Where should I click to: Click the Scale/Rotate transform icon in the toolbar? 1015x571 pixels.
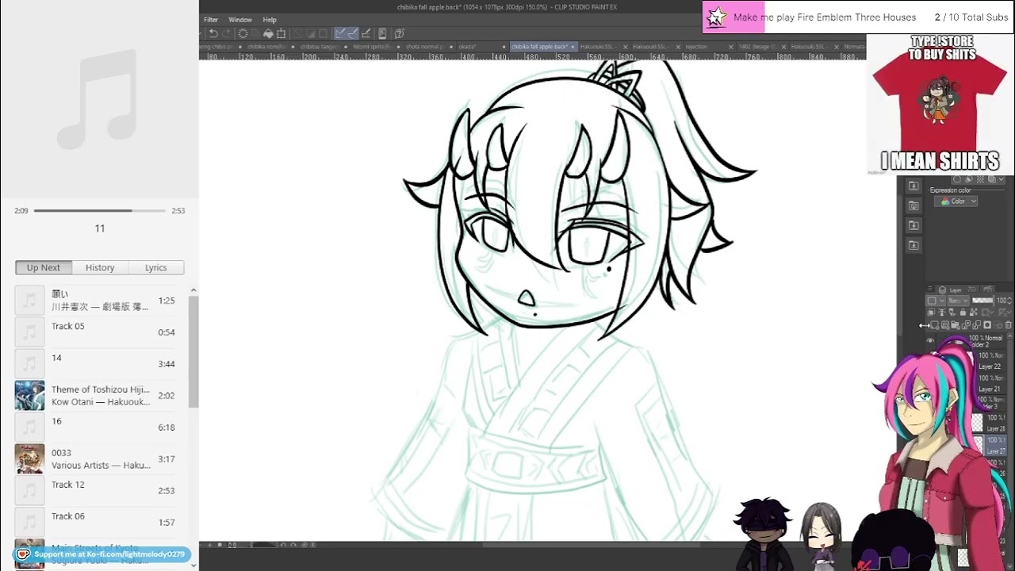point(281,33)
